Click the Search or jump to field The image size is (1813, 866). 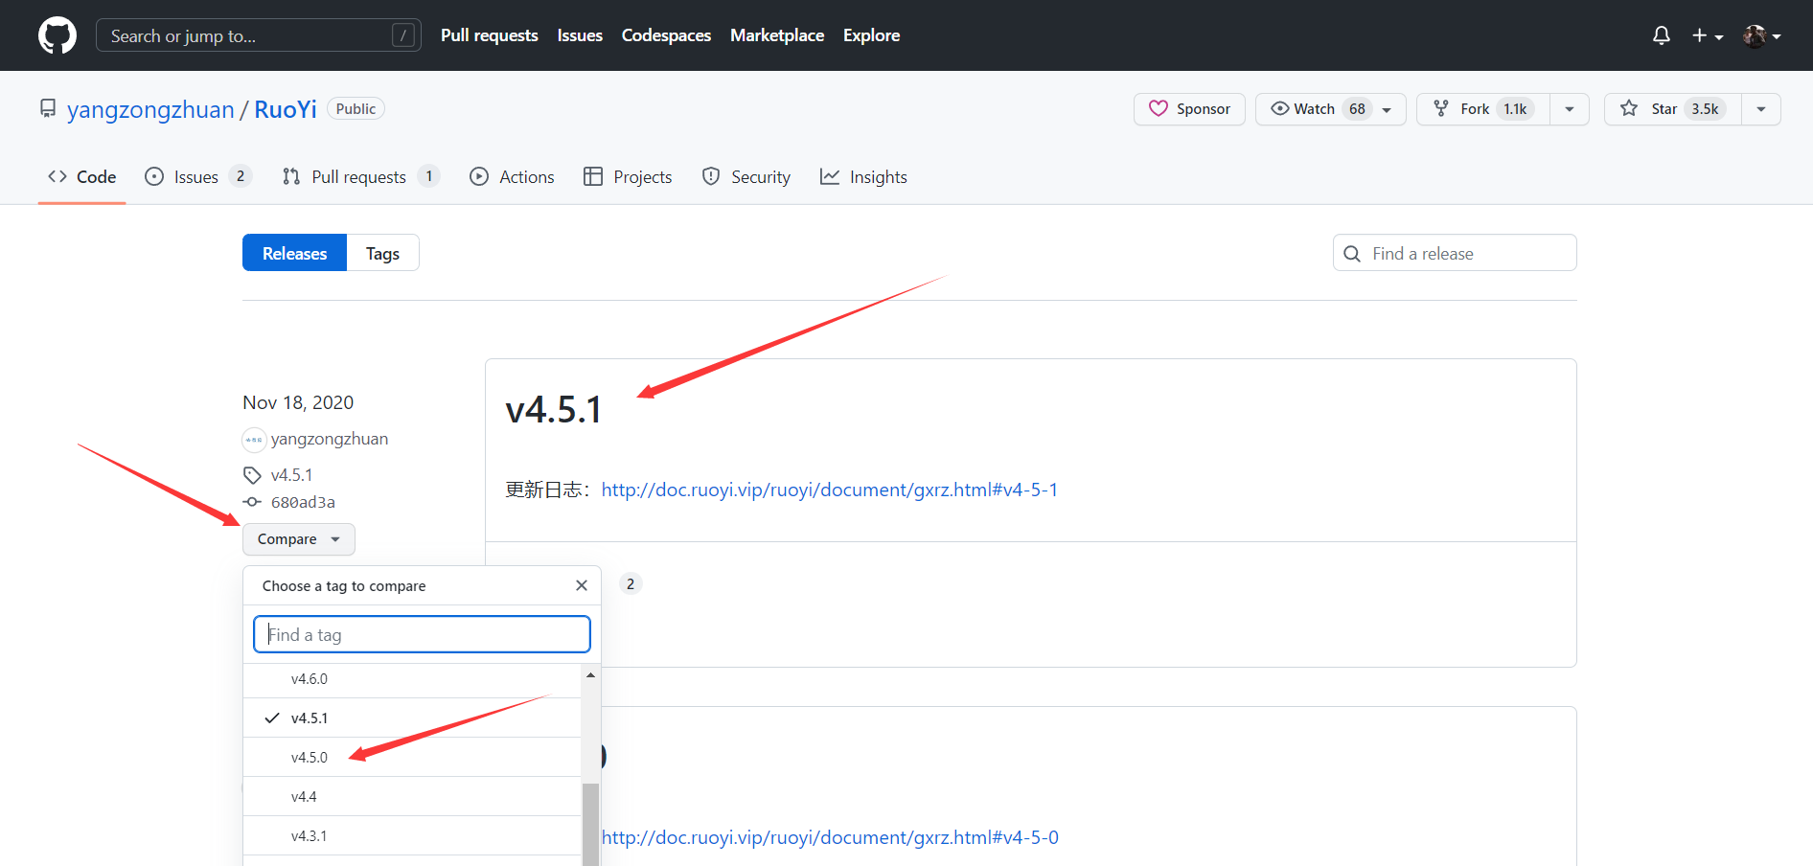[259, 35]
